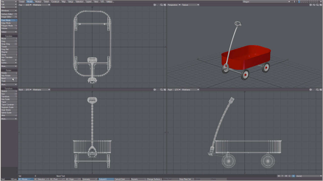This screenshot has height=181, width=323.
Task: Enable the S map type button
Action: 293,176
